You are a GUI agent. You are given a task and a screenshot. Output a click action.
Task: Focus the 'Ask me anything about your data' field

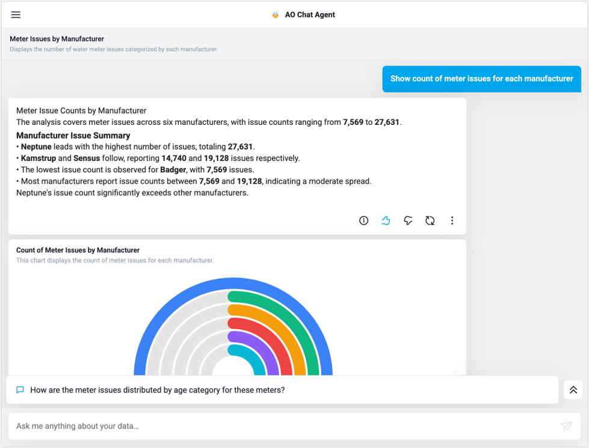(x=295, y=426)
